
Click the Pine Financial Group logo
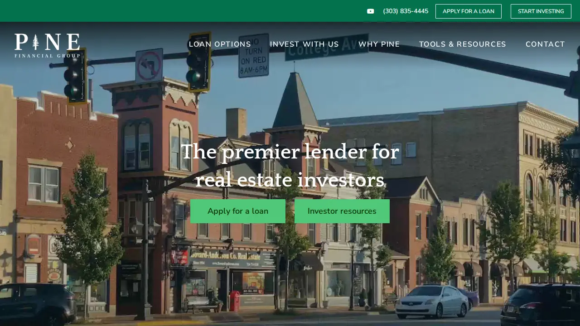47,46
